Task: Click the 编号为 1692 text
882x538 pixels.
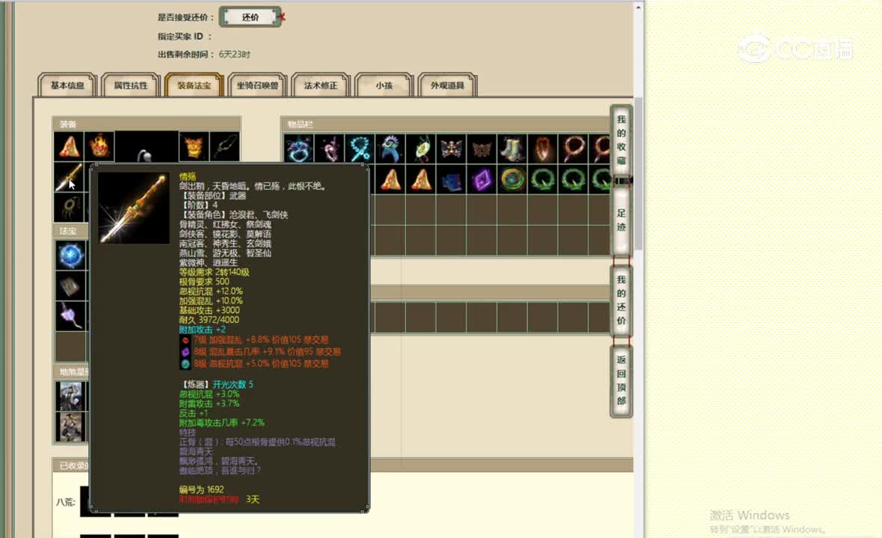Action: tap(201, 489)
